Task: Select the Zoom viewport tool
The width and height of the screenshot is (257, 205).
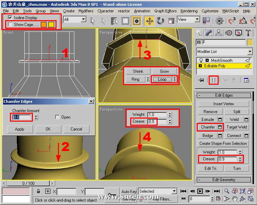Action: (x=227, y=191)
